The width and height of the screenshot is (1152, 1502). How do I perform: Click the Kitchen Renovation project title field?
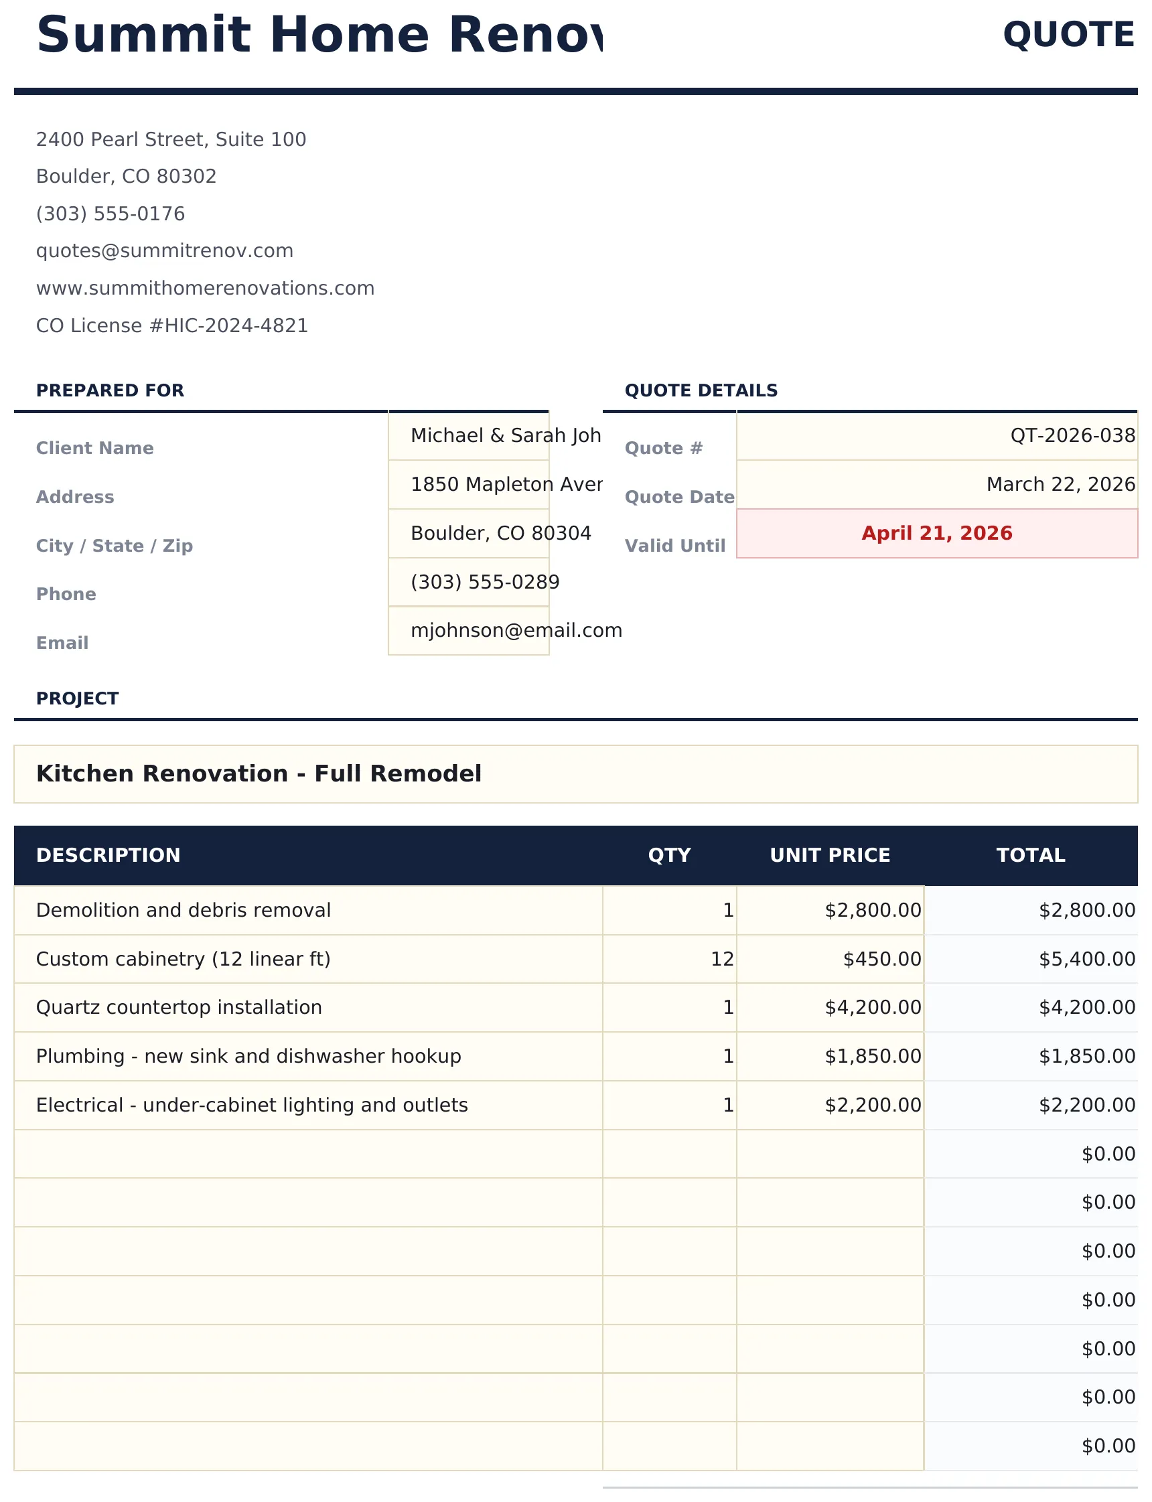click(x=575, y=774)
